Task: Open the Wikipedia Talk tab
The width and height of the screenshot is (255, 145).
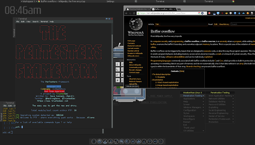Action: 157,24
